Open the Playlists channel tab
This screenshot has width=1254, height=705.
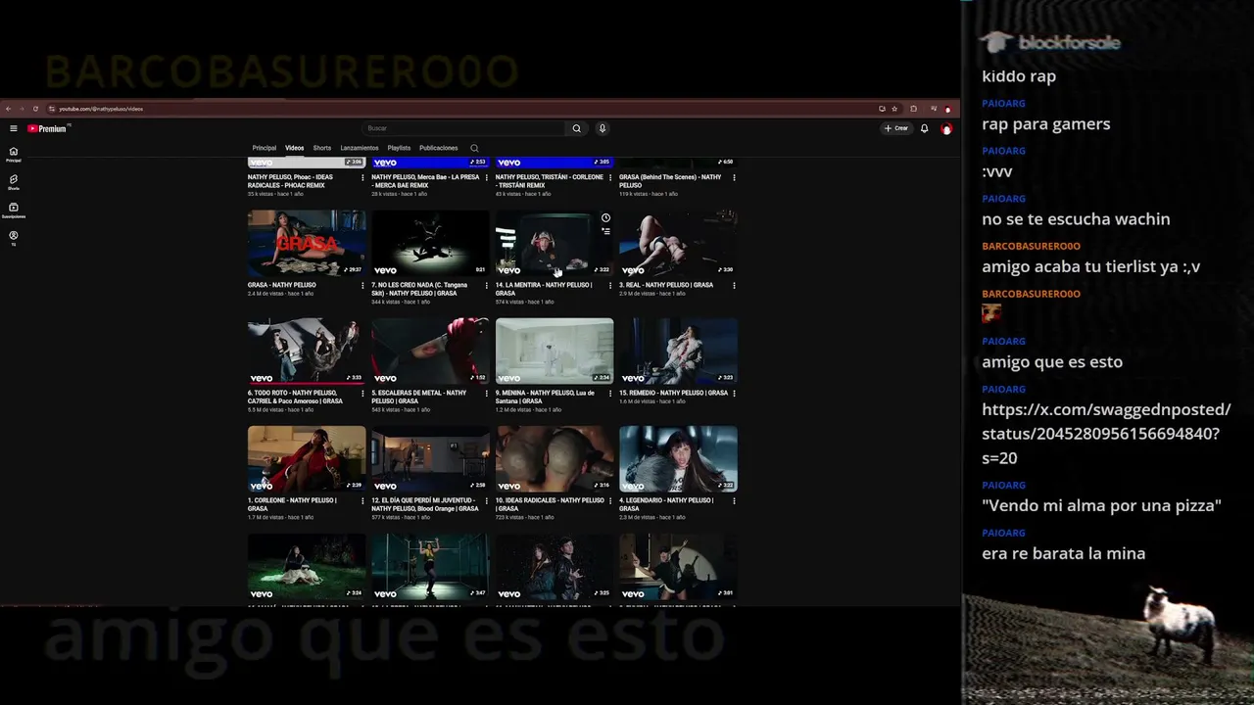(x=399, y=148)
